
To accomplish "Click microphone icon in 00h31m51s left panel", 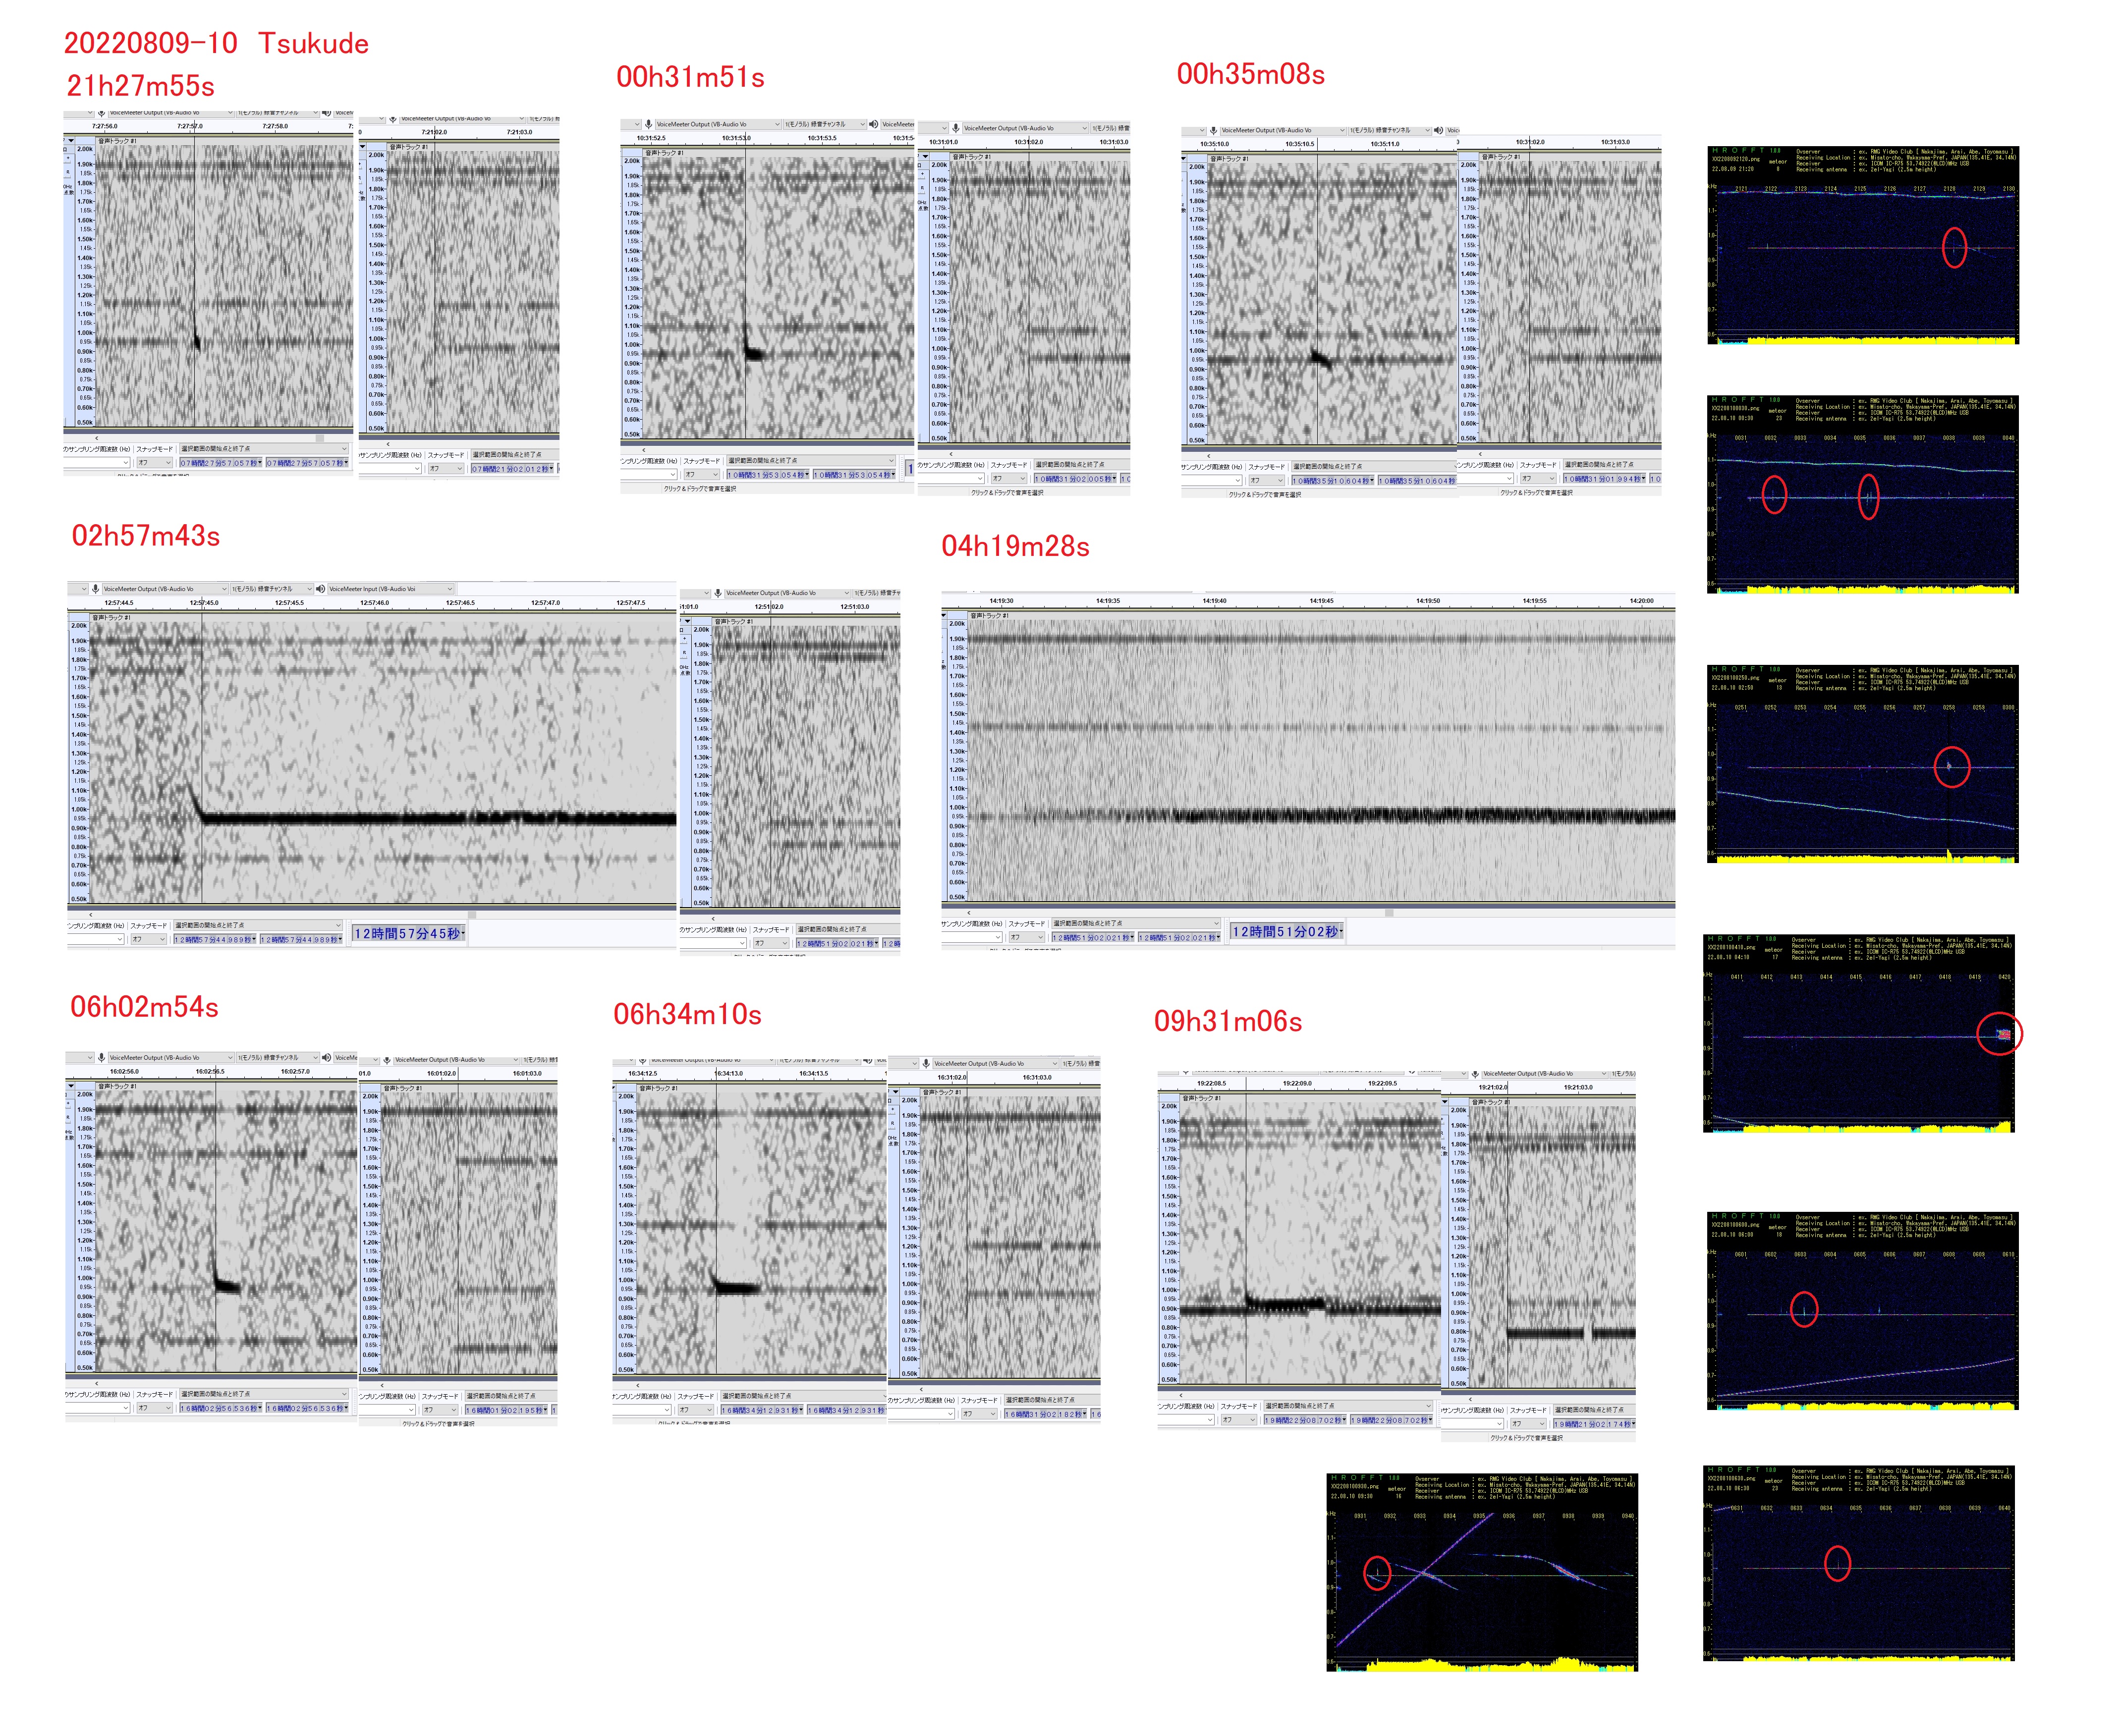I will (x=648, y=124).
